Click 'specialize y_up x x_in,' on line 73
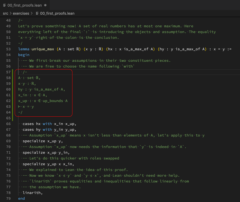 (48, 164)
